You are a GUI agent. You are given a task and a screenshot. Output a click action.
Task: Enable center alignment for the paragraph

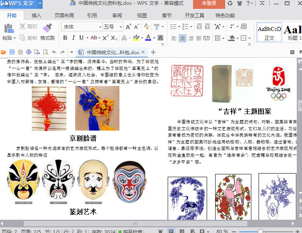[x=183, y=38]
